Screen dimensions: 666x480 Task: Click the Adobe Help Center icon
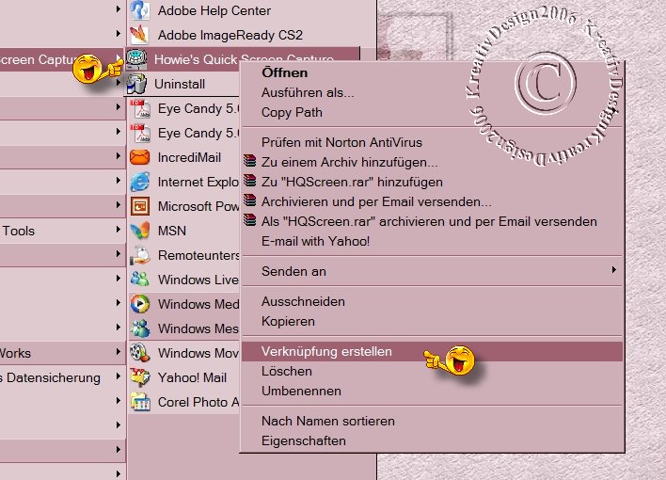[x=139, y=9]
